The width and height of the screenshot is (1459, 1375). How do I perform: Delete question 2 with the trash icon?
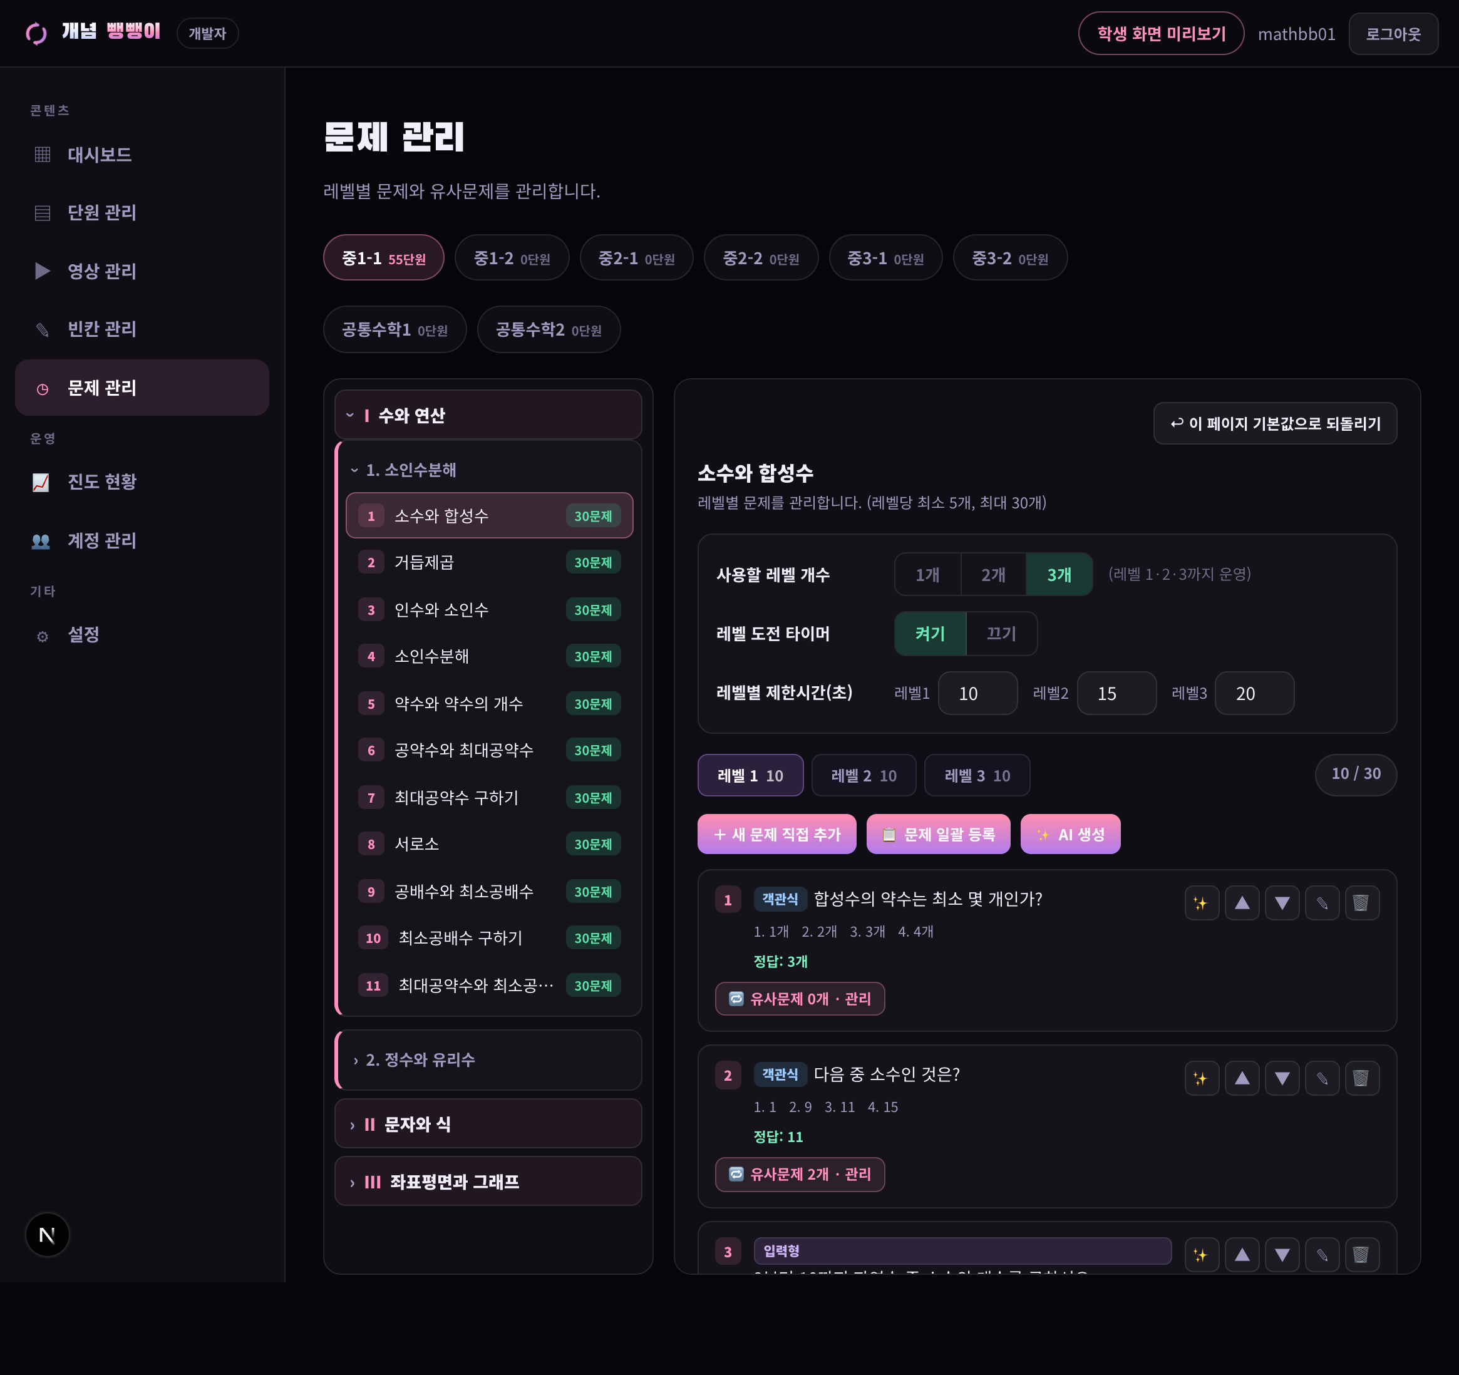1361,1078
